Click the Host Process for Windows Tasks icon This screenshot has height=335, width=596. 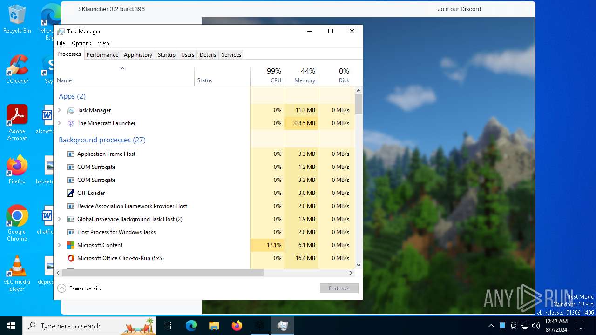(71, 232)
